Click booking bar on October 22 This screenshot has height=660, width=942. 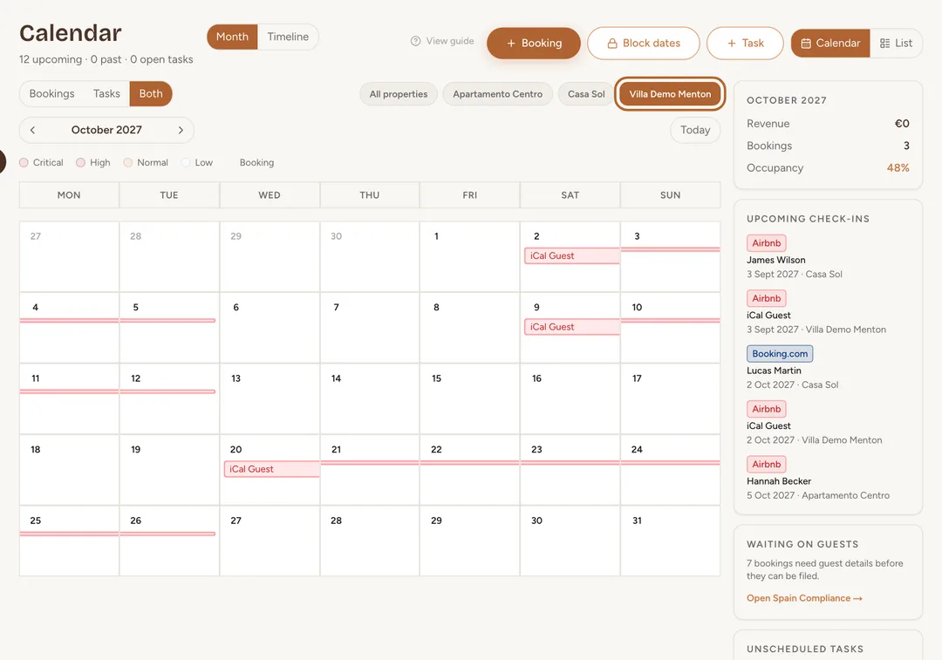click(470, 462)
